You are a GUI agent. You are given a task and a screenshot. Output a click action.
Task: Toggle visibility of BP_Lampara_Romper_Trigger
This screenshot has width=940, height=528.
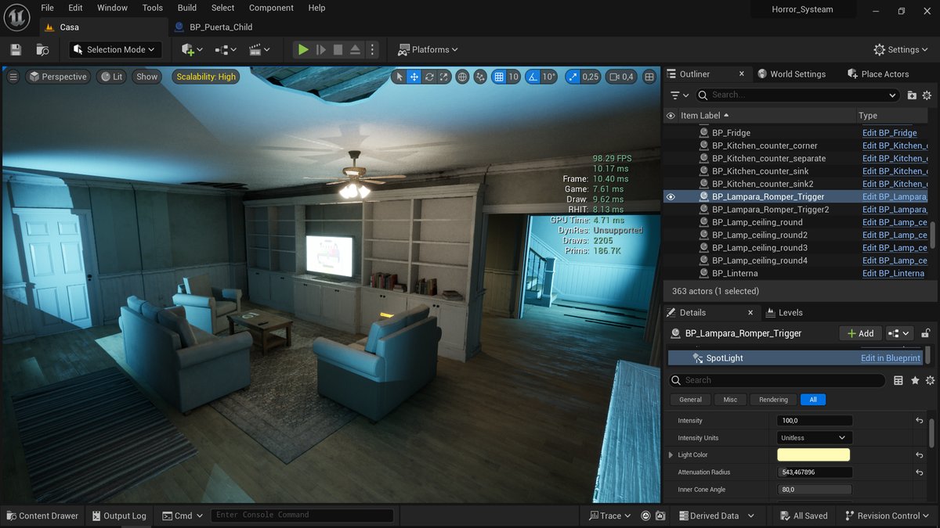tap(671, 197)
